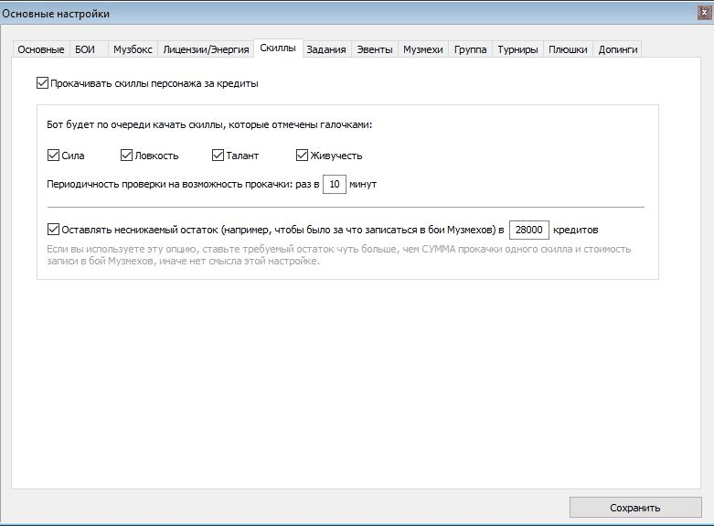Select the Скиллы tab

[278, 48]
